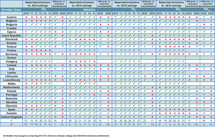
Task: Click red cross in totals row label
Action: click(x=12, y=124)
